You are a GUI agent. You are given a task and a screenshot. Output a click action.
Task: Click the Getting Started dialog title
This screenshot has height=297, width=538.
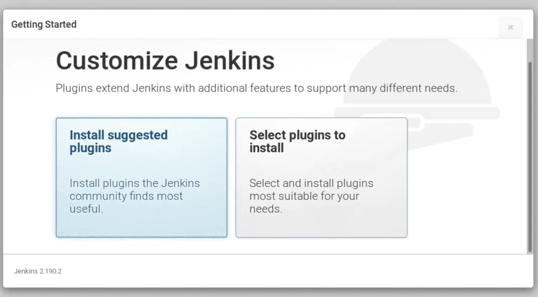[x=44, y=24]
